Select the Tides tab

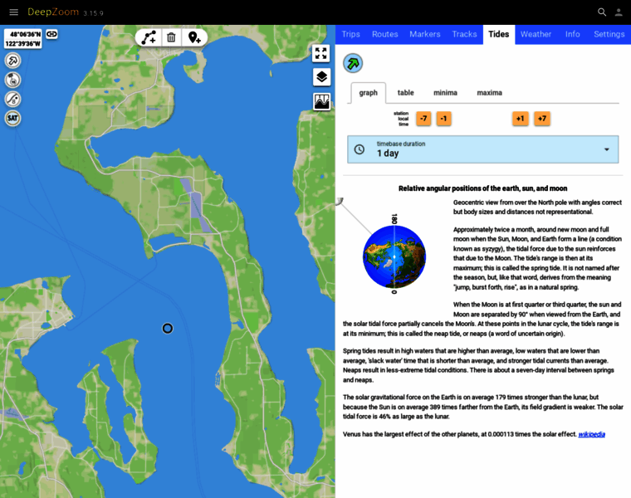click(x=499, y=34)
